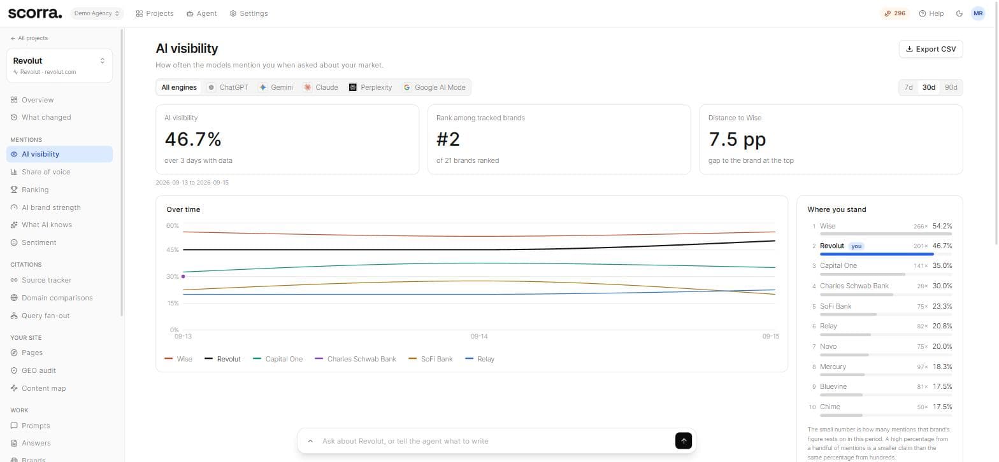Click the Ranking trophy icon
The width and height of the screenshot is (999, 462).
pos(15,190)
